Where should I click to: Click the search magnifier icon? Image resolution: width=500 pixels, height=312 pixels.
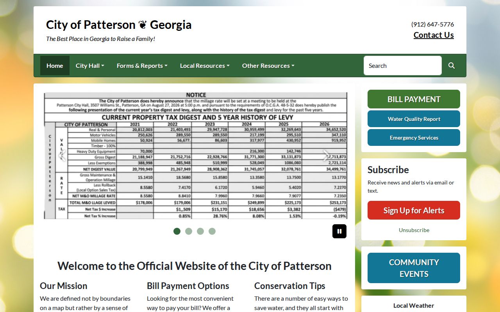point(452,66)
